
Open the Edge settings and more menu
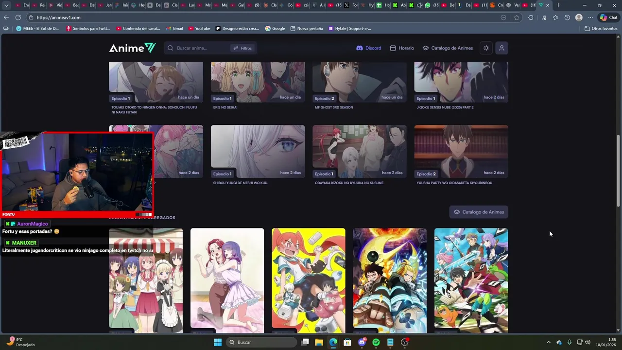coord(590,17)
